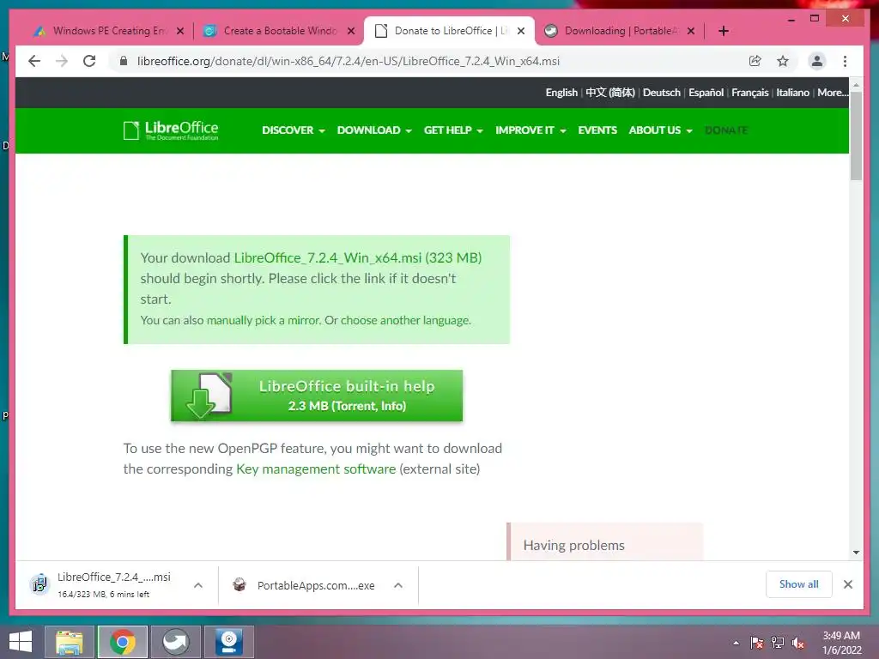This screenshot has width=879, height=659.
Task: Close the Create a Bootable Windows tab
Action: point(351,31)
